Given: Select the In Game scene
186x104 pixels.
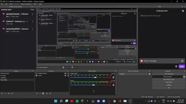Looking at the screenshot, I should click(x=17, y=76).
